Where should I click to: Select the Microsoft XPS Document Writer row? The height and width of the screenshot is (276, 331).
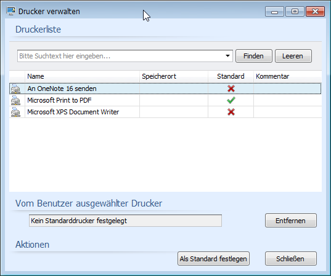[x=165, y=112]
